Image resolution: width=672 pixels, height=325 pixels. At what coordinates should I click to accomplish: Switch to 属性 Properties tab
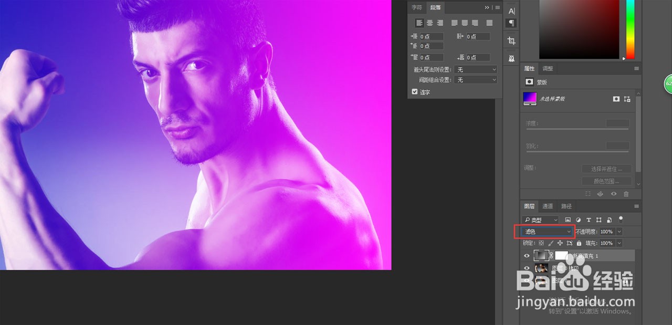pos(529,69)
